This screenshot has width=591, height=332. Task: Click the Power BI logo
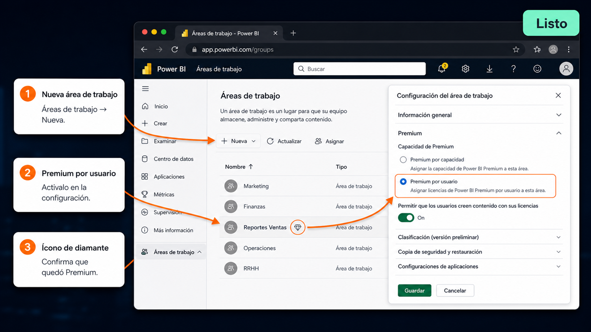147,69
